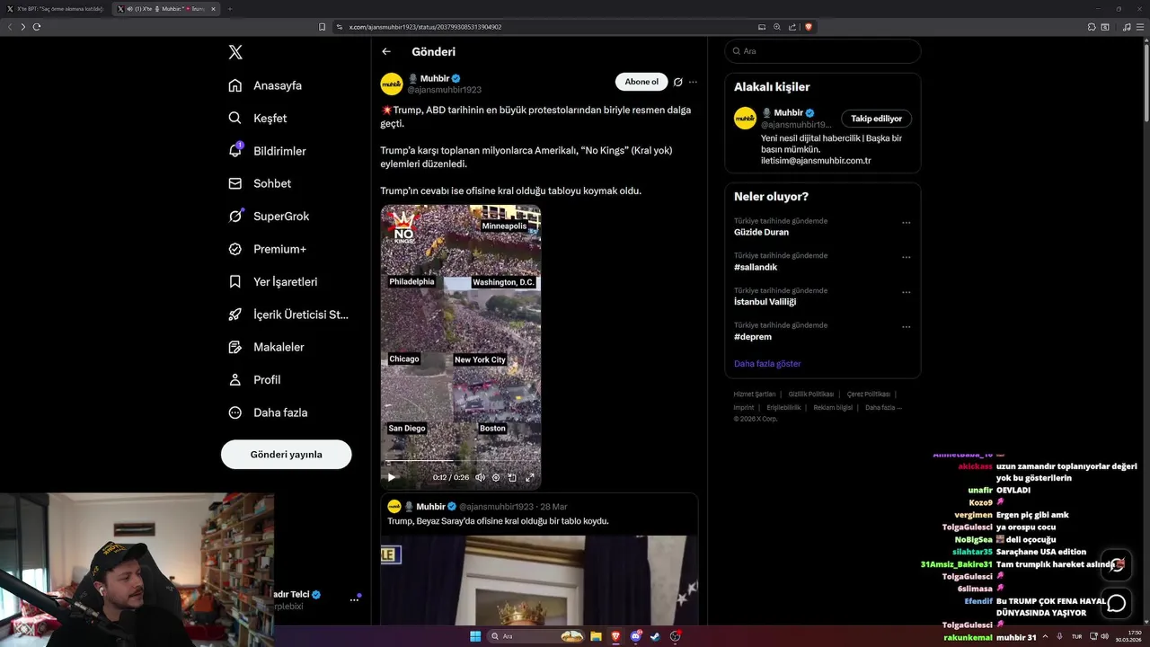This screenshot has height=647, width=1150.
Task: Click video picture-in-picture icon
Action: click(x=512, y=477)
